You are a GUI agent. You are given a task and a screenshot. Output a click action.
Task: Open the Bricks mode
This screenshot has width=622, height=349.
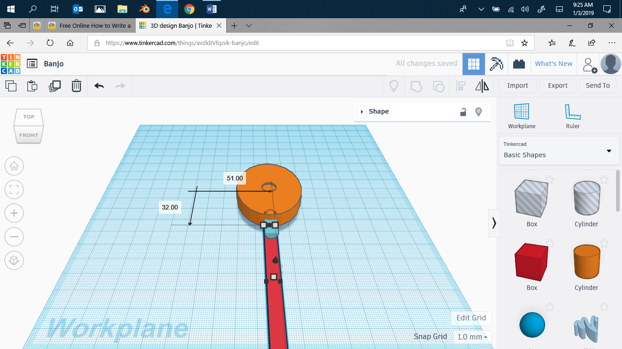[x=519, y=64]
